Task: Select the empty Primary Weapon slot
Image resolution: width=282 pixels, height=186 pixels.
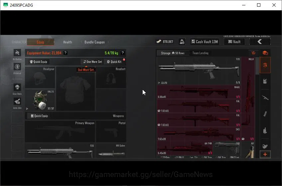Action: point(60,131)
